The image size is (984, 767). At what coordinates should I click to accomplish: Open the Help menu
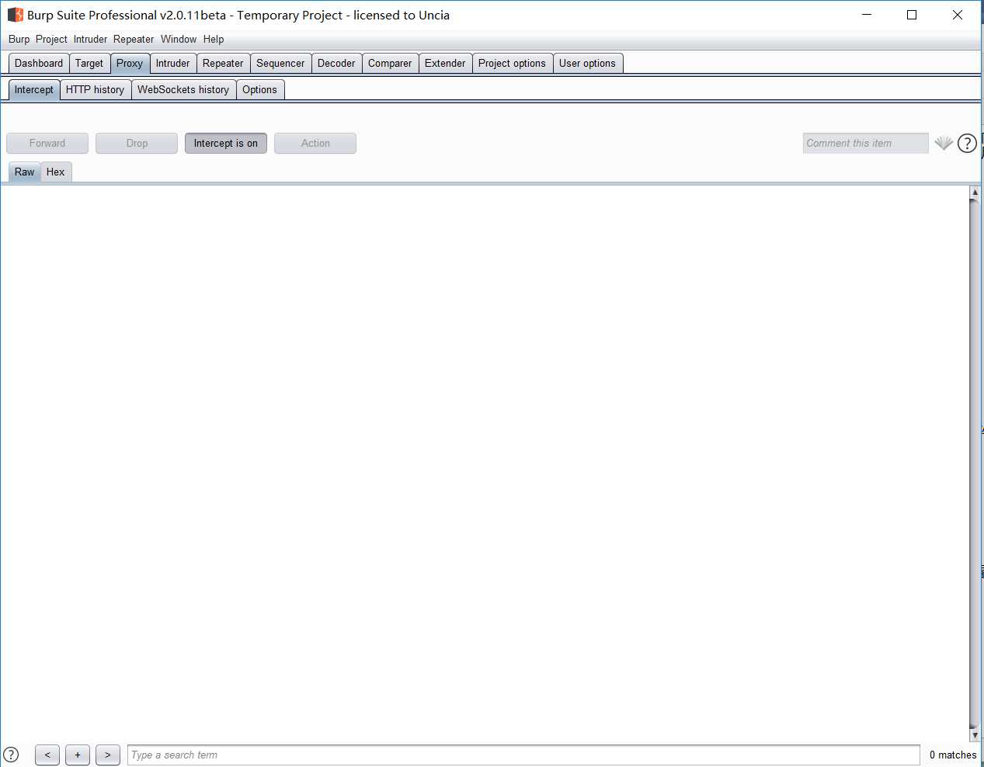click(214, 39)
